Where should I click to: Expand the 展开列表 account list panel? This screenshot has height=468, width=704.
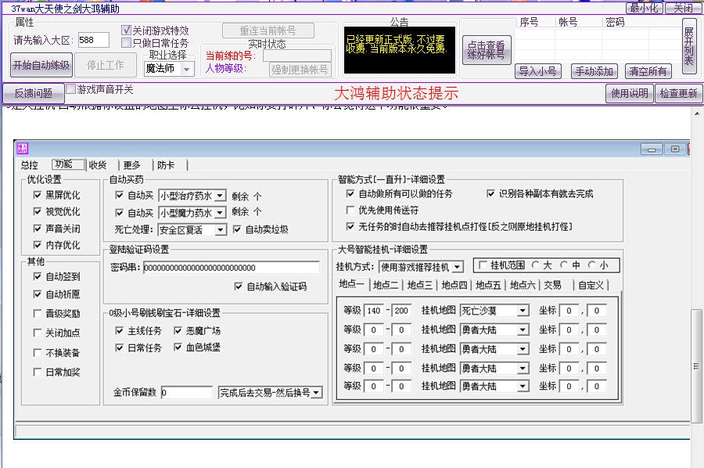(691, 47)
